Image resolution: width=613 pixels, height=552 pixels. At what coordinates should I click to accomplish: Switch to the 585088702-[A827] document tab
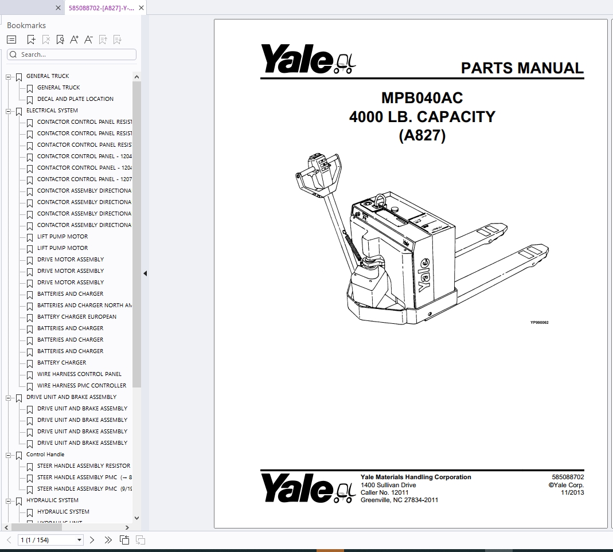pos(101,8)
